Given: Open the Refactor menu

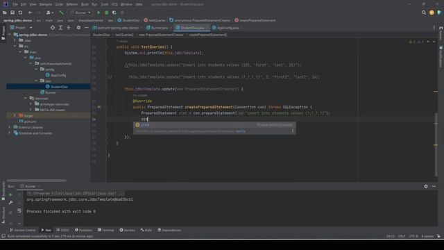Looking at the screenshot, I should coord(72,4).
